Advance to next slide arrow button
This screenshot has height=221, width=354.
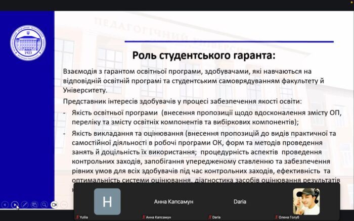point(15,205)
